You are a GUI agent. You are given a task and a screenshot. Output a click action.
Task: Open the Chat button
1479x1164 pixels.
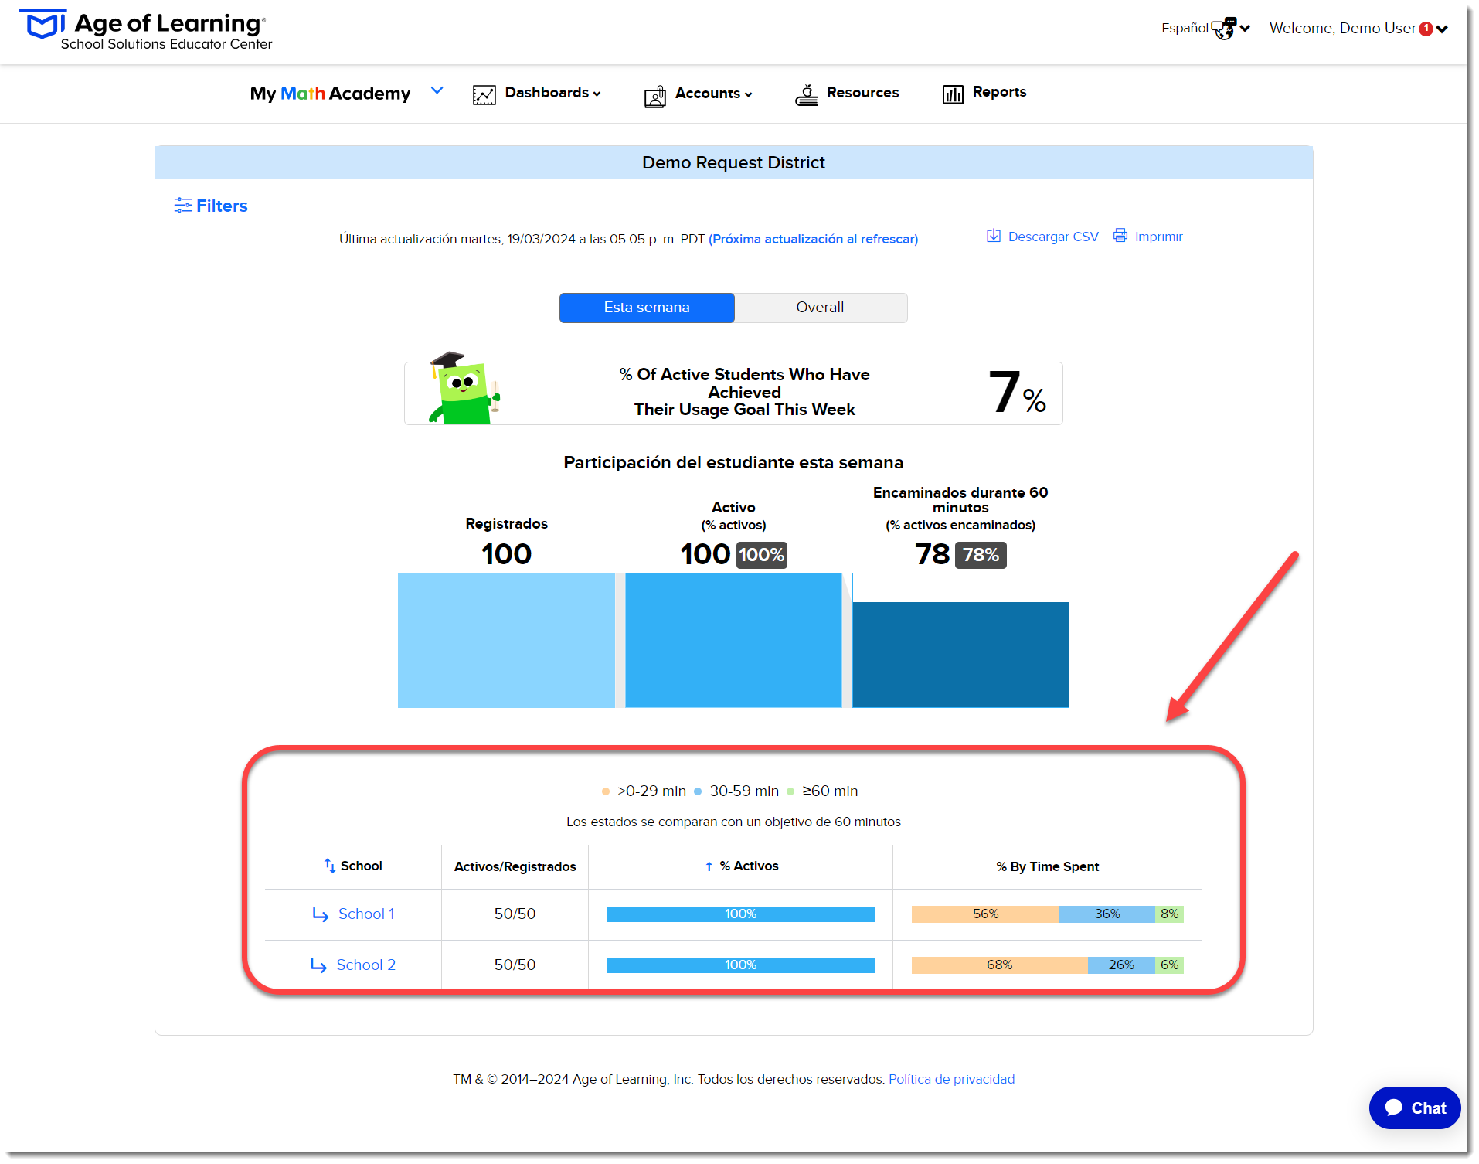point(1414,1108)
